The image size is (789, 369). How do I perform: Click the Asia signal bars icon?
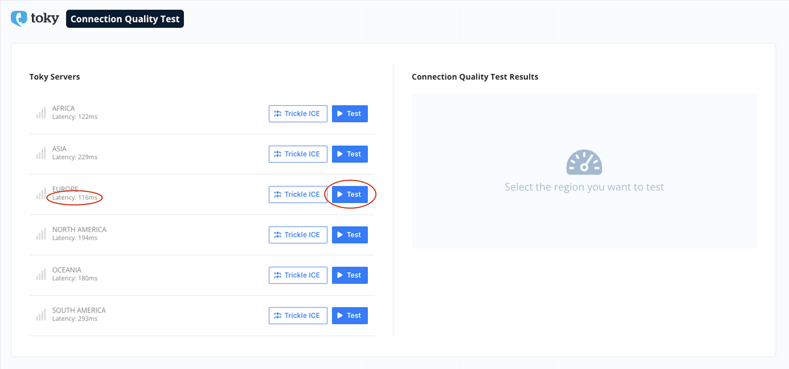click(41, 153)
